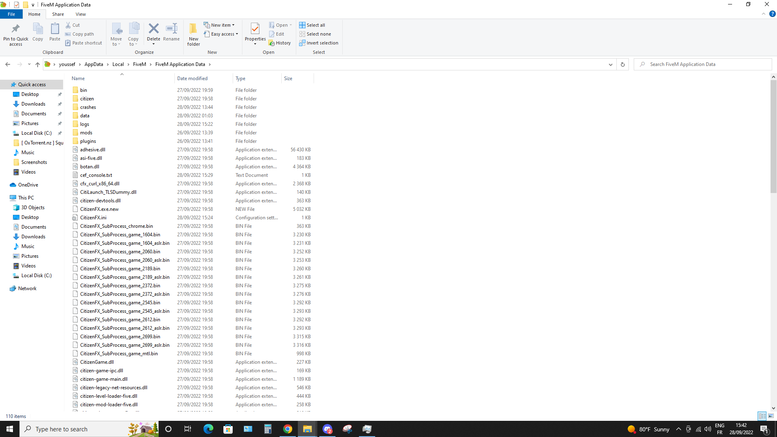Open the File menu
777x437 pixels.
point(11,14)
